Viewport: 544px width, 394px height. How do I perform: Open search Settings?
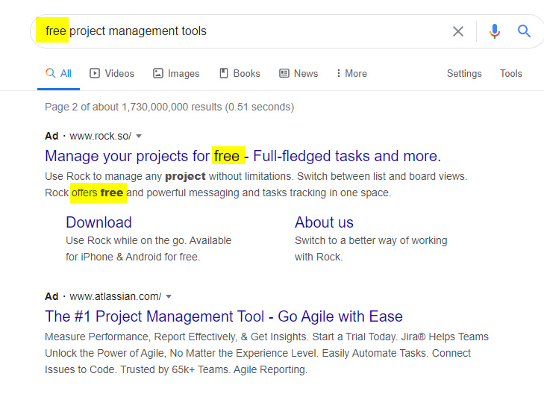464,74
